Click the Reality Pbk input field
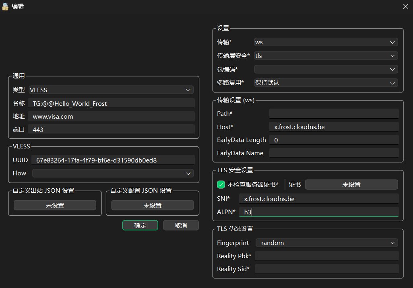 pos(327,256)
